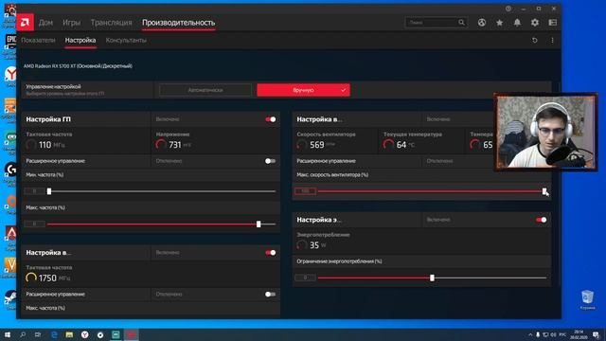Open Task View on the taskbar

coord(38,334)
